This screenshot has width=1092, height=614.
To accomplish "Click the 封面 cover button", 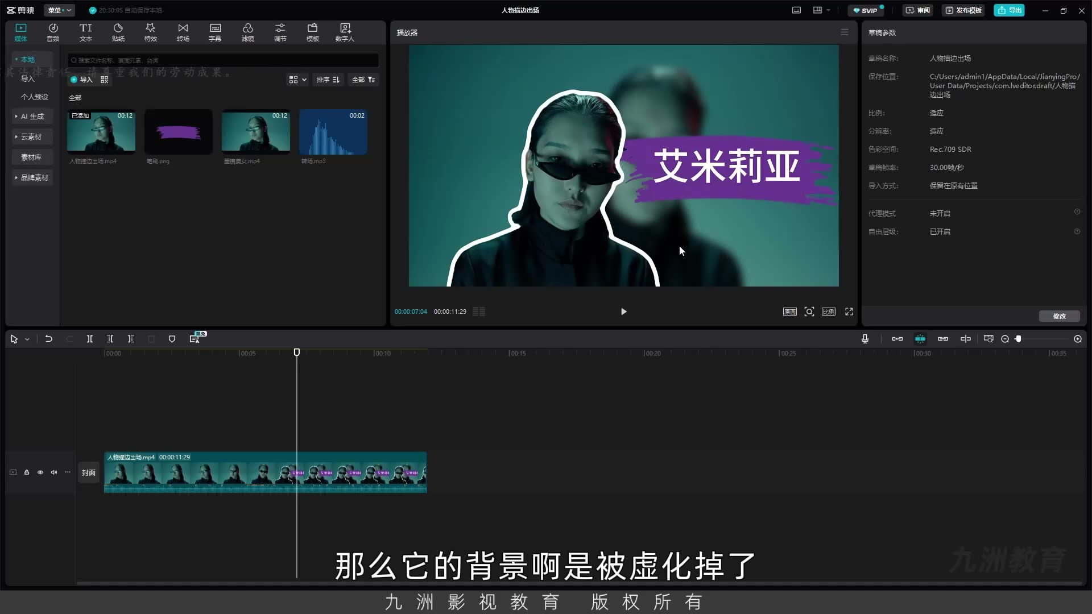I will pos(89,472).
